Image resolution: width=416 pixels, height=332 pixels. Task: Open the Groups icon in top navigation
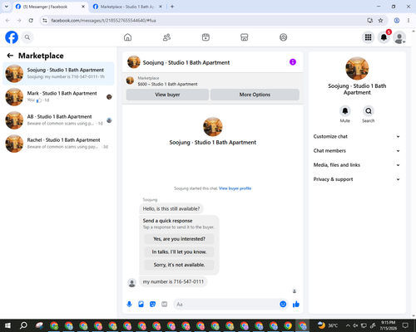coord(283,37)
